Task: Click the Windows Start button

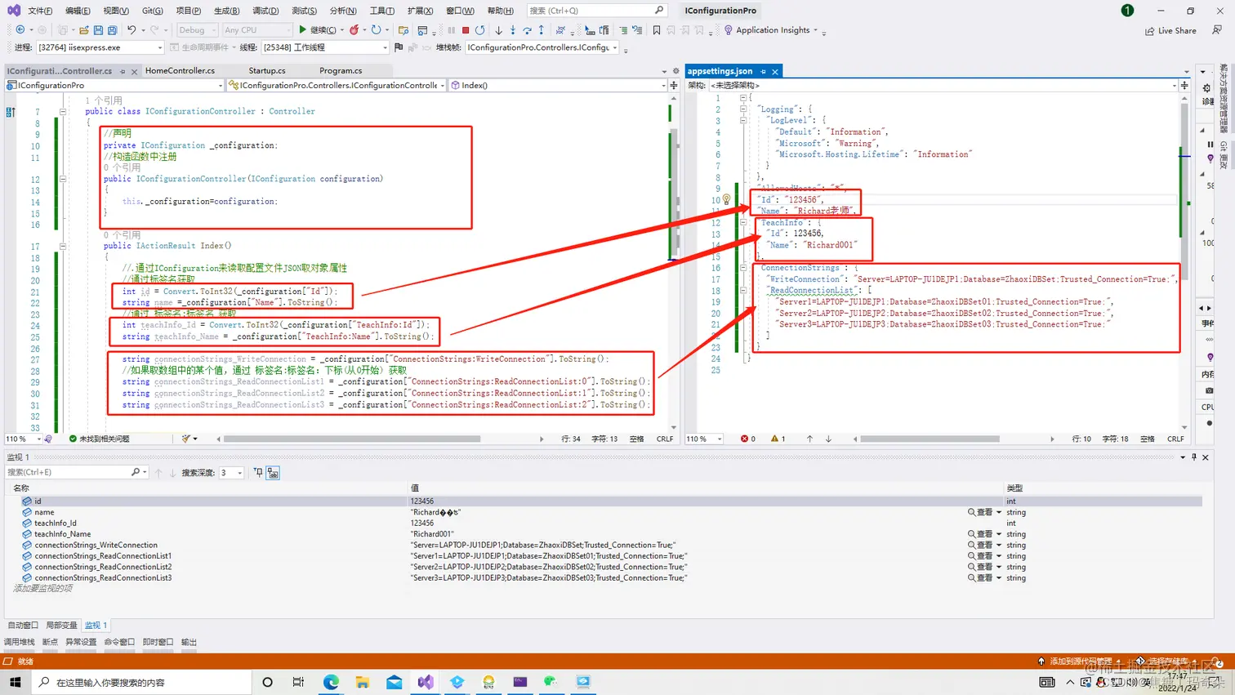Action: 15,682
